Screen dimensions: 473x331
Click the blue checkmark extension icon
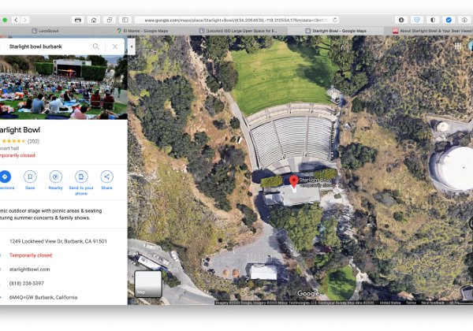point(449,20)
